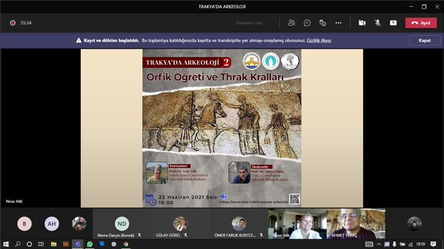
Task: Select ÖMER FARUK KURTCE participant tile
Action: [x=239, y=224]
